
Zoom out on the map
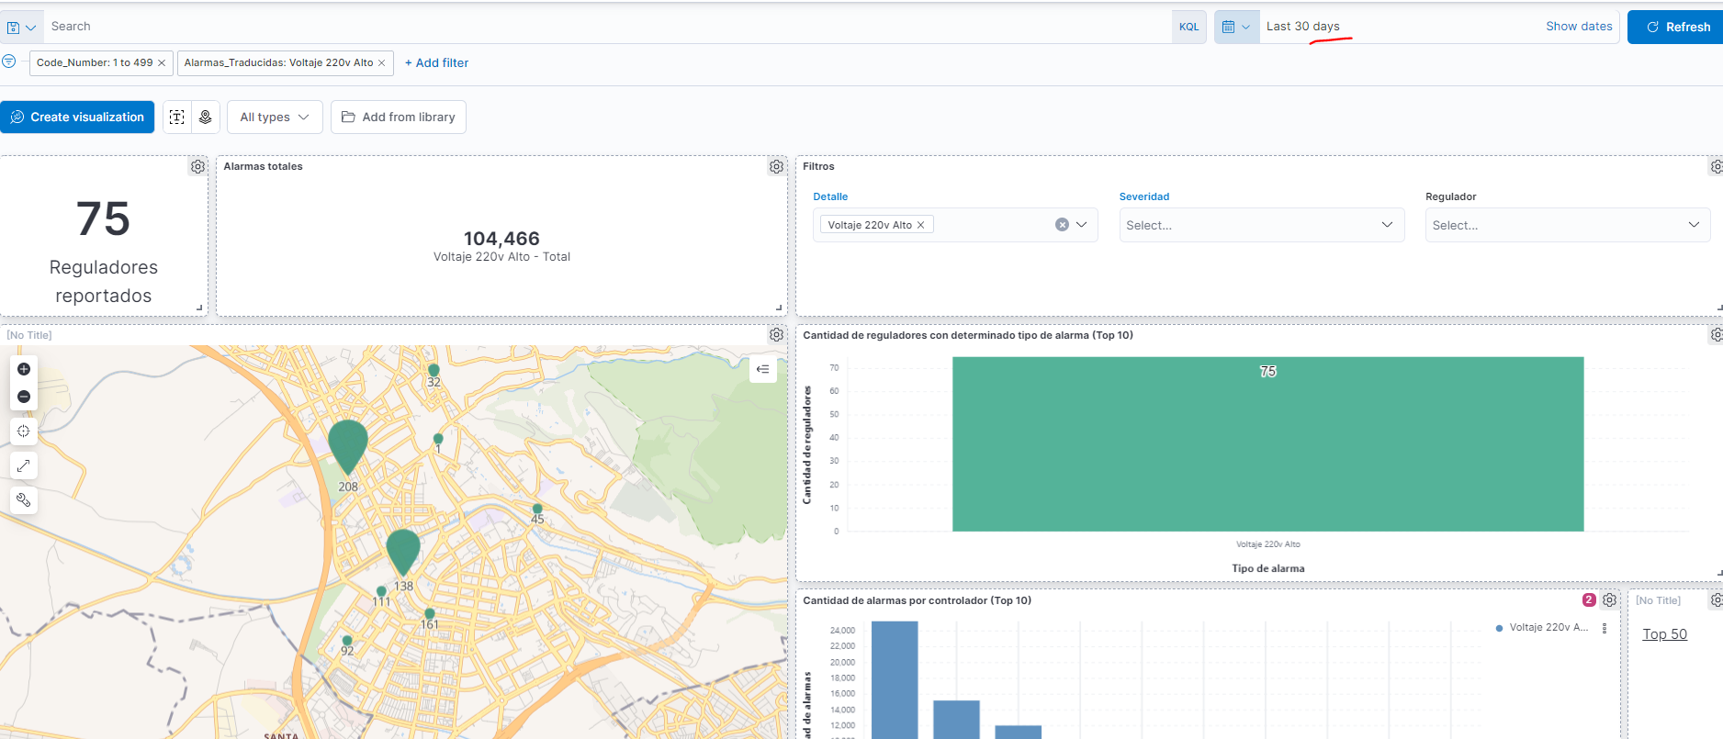pos(24,397)
